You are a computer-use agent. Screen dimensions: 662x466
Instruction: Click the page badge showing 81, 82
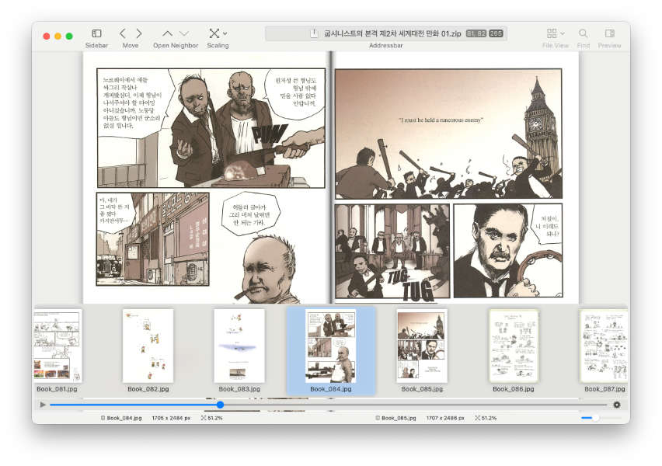[476, 33]
